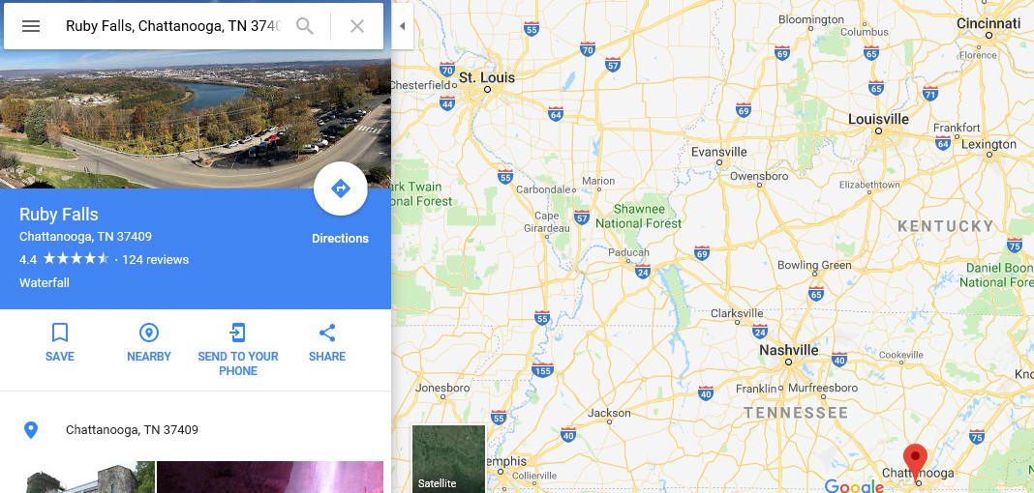Open the Ruby Falls panorama photo

[x=196, y=119]
